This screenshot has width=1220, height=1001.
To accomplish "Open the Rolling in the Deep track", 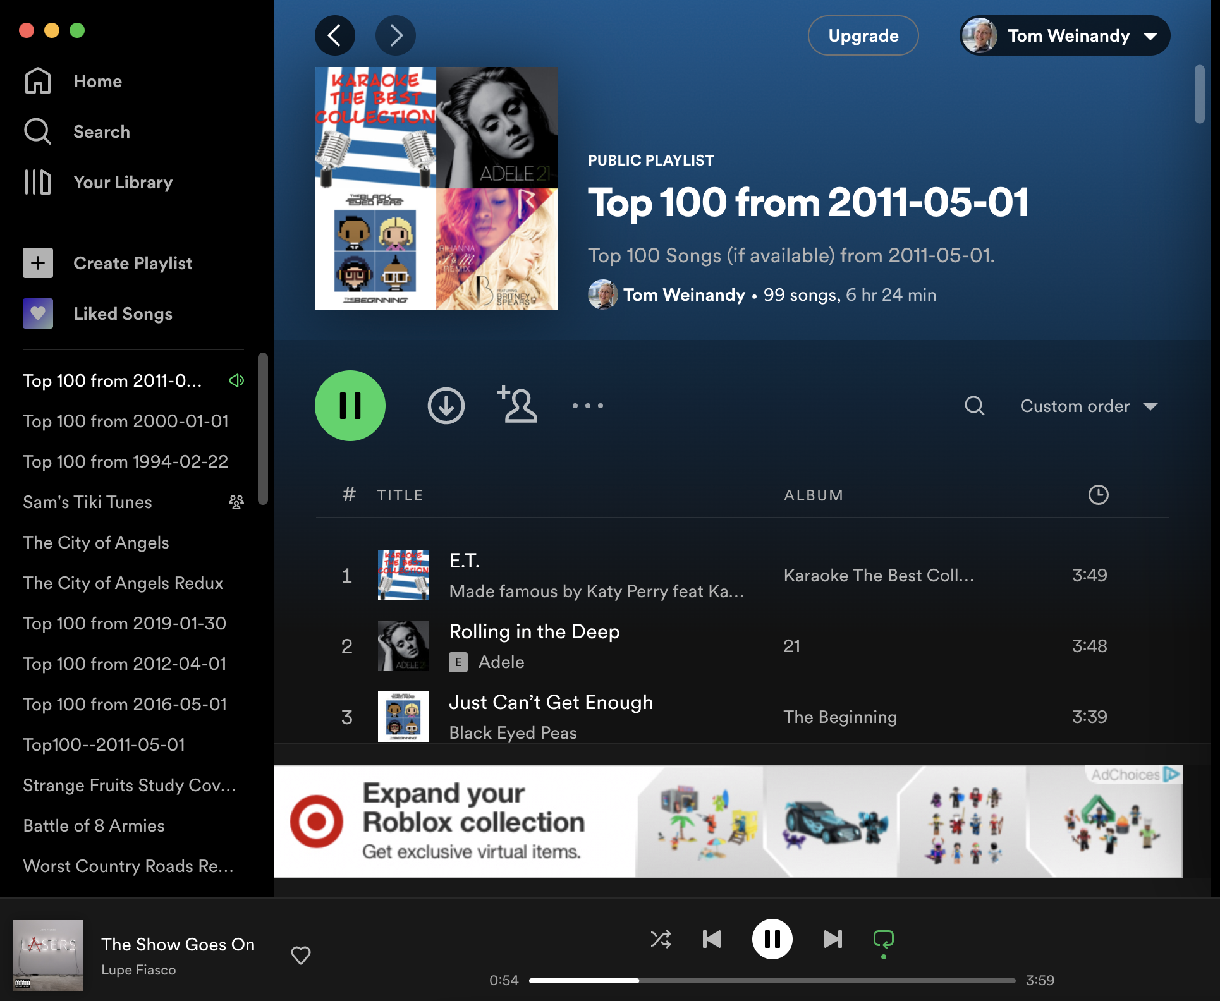I will pyautogui.click(x=535, y=631).
